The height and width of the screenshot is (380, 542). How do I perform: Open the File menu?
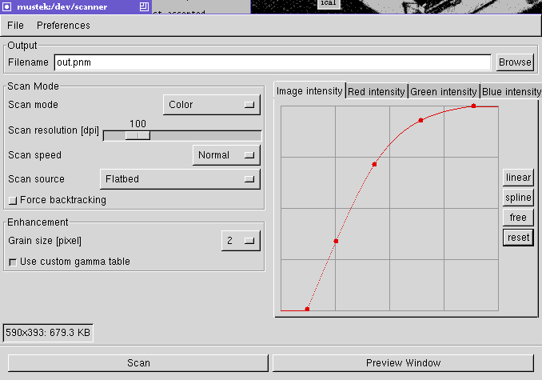tap(15, 26)
